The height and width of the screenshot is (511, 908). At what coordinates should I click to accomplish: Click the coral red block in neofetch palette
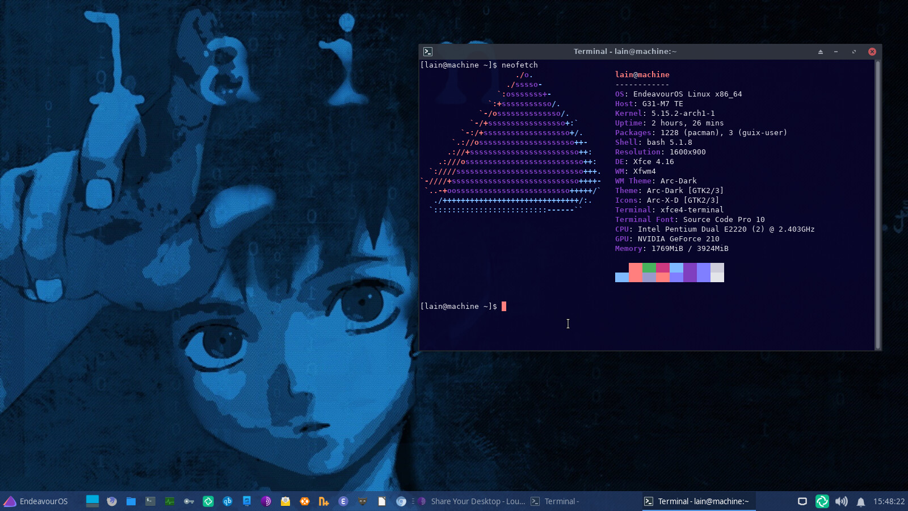(x=636, y=273)
